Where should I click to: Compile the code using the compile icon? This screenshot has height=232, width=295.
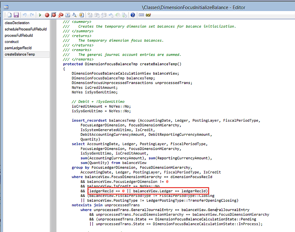[x=68, y=15]
